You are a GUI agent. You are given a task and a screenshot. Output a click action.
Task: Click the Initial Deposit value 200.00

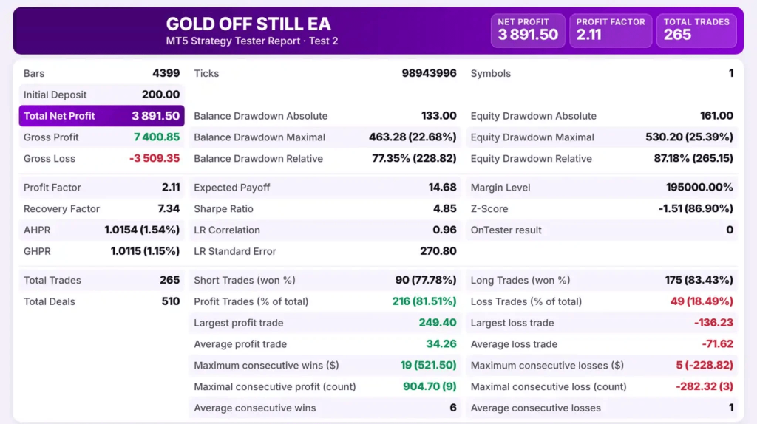(160, 95)
